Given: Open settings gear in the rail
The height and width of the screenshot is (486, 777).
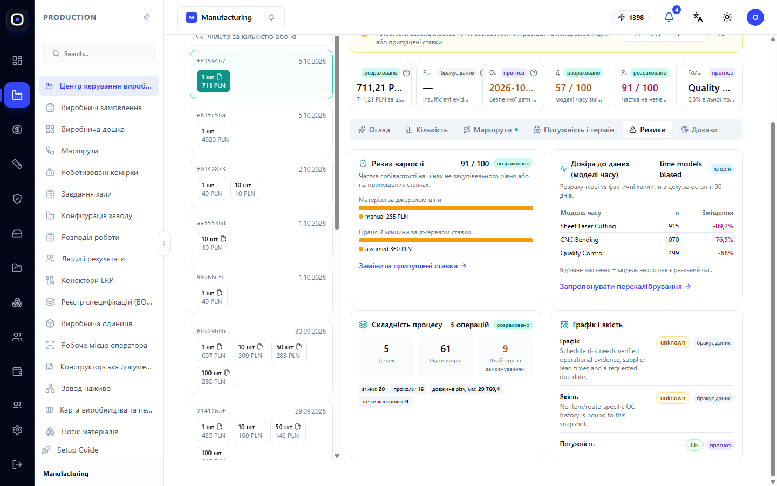Looking at the screenshot, I should 17,430.
